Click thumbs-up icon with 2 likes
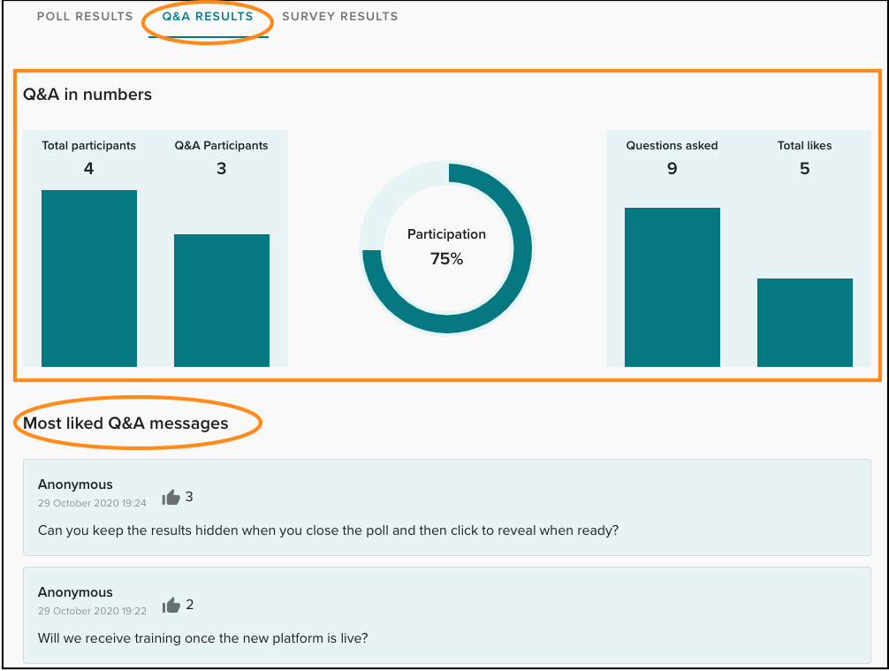 pos(171,606)
